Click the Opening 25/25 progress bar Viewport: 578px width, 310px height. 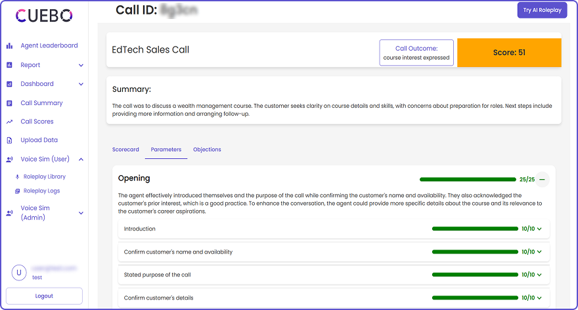[x=468, y=179]
